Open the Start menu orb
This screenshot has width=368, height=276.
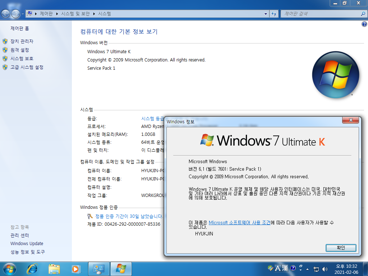[x=10, y=269]
